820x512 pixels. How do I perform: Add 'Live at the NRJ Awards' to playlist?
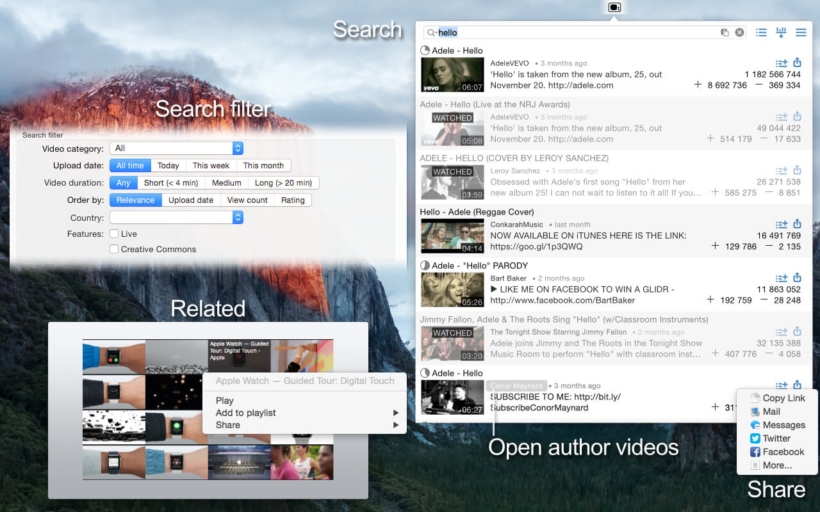click(782, 116)
